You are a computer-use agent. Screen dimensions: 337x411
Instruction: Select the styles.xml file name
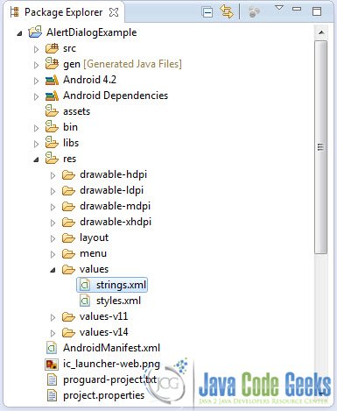point(118,301)
